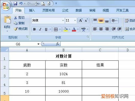Align text to the right

107,29
